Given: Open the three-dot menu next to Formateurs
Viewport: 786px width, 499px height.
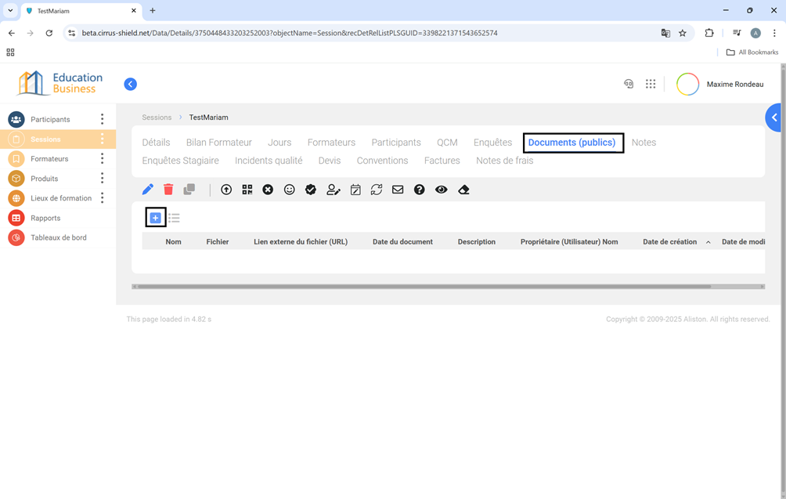Looking at the screenshot, I should [x=102, y=159].
